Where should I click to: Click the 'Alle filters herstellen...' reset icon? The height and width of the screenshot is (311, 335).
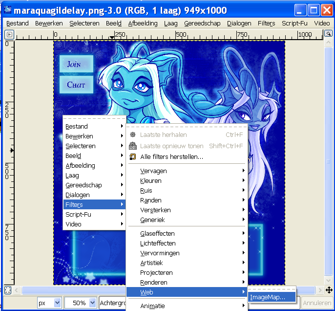tap(133, 157)
